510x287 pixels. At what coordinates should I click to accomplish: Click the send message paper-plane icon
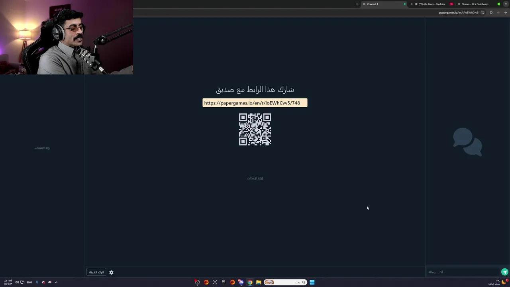[504, 272]
